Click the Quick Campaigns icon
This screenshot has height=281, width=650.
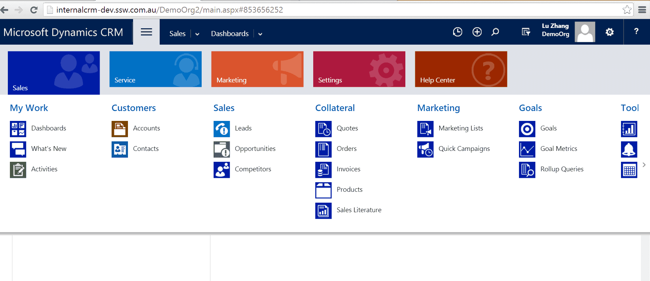[x=425, y=149]
